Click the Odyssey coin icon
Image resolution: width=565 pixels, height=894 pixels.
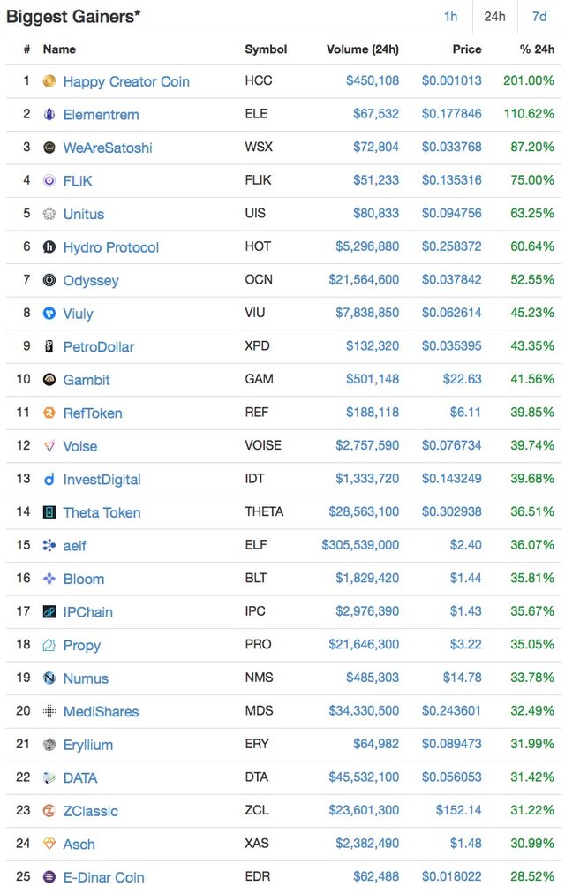click(x=49, y=280)
